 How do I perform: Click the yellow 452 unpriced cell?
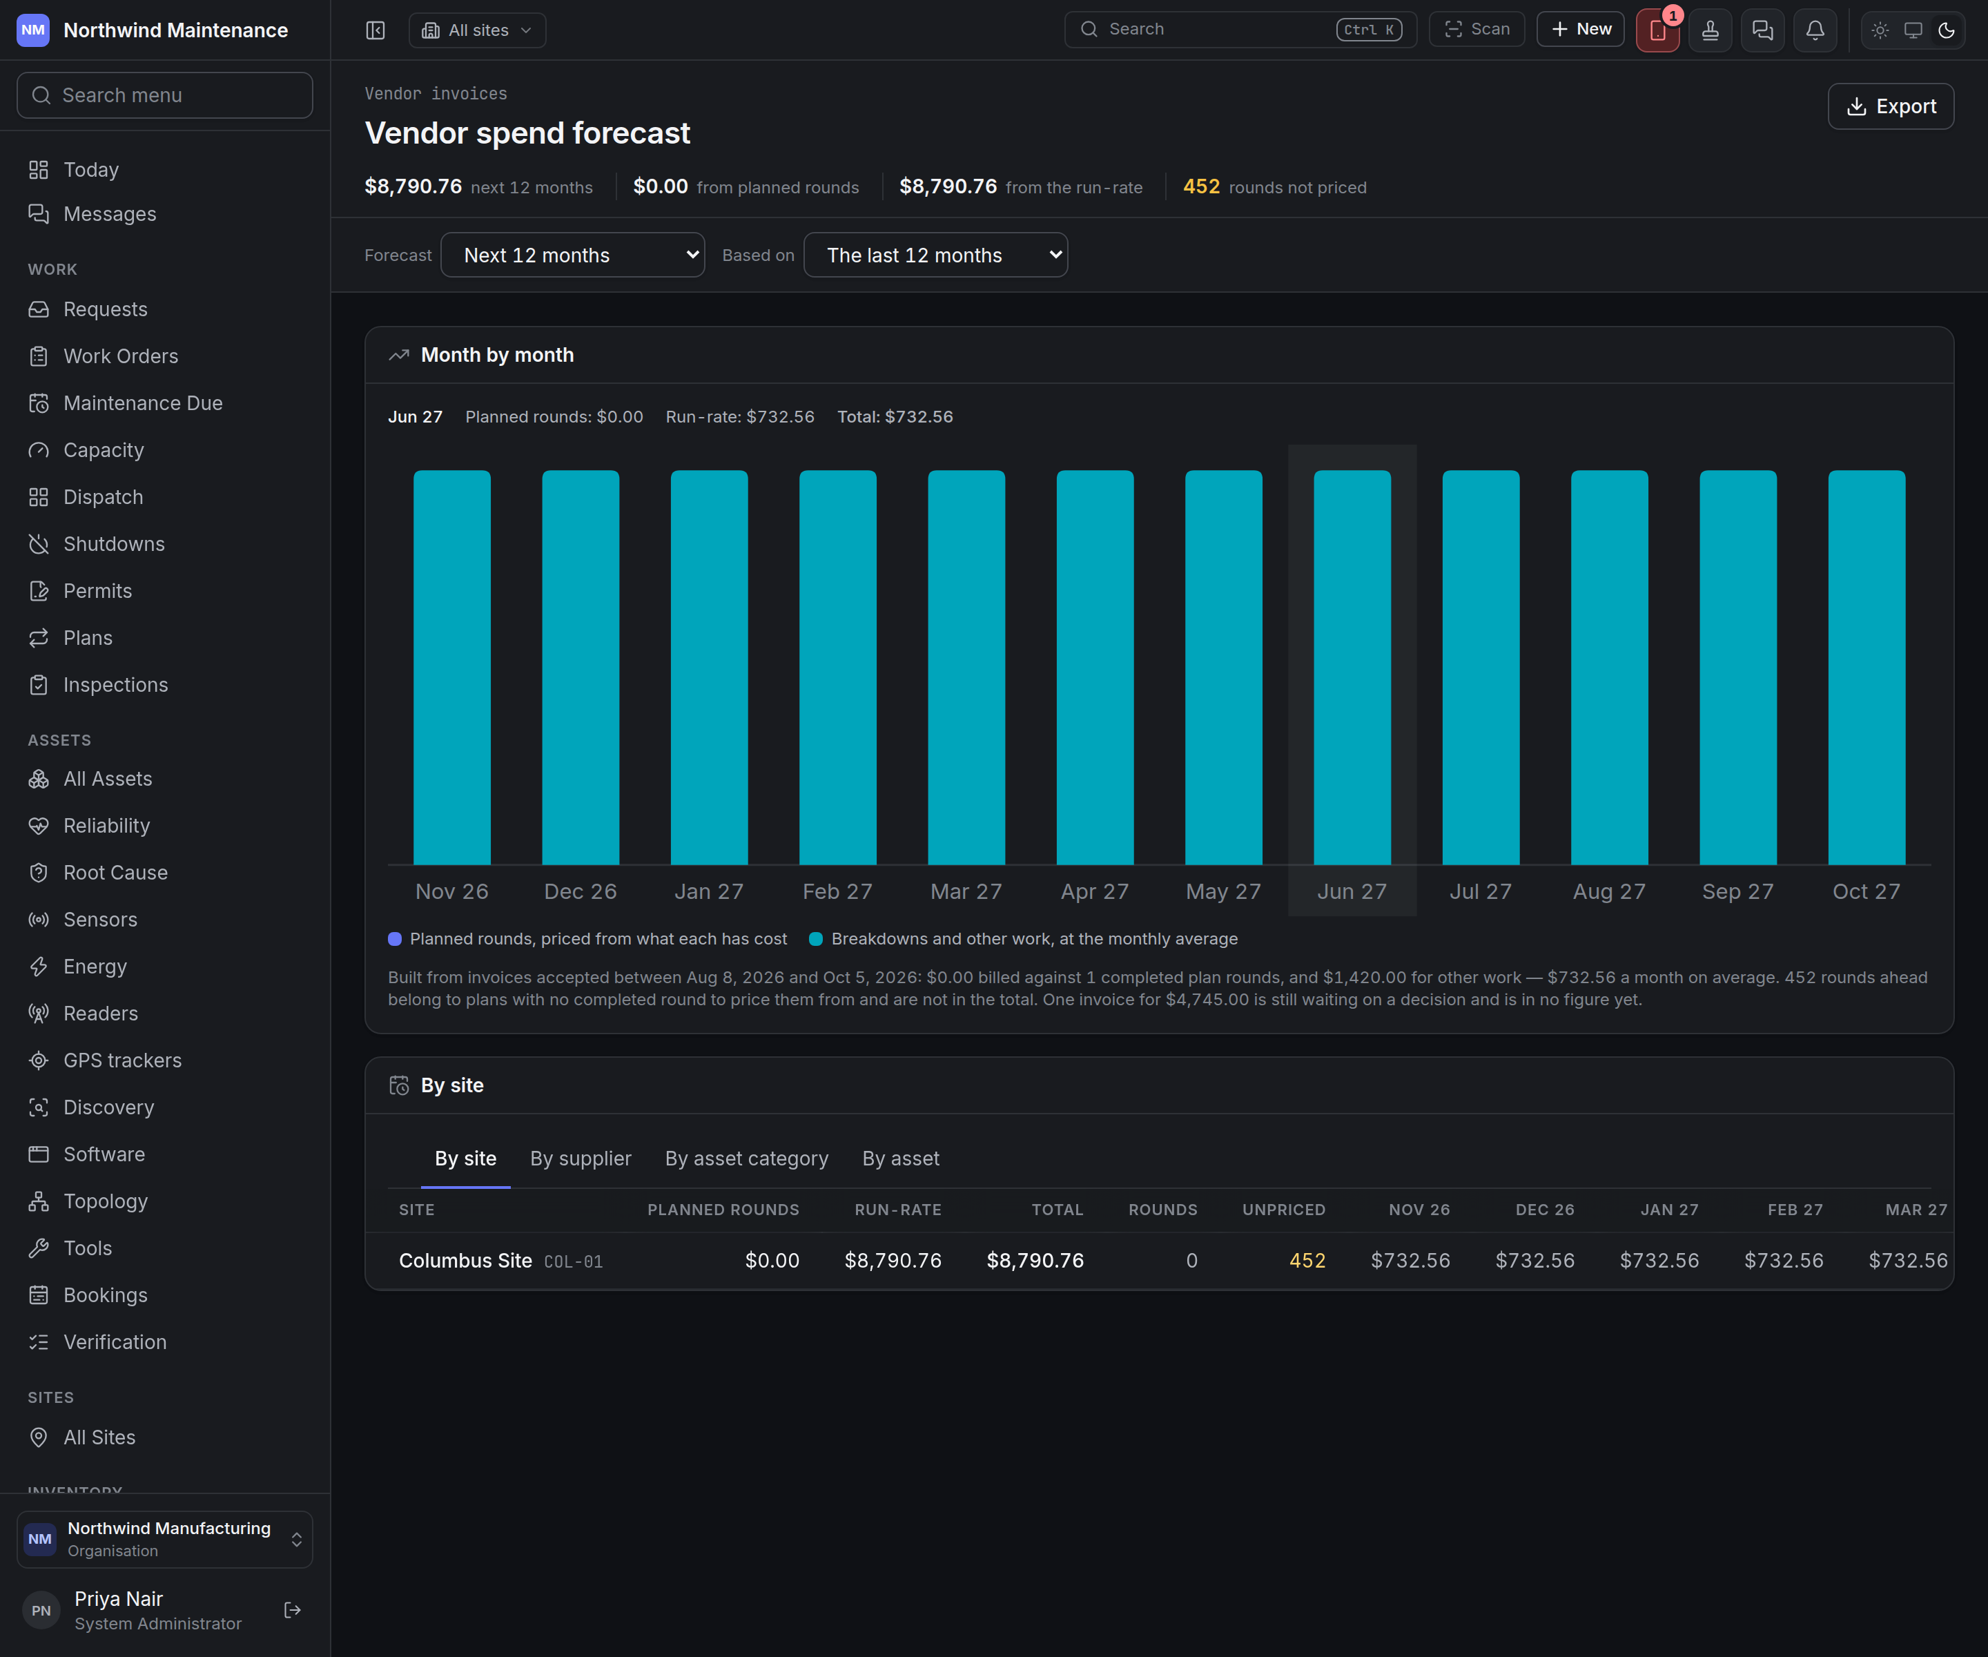click(1307, 1260)
